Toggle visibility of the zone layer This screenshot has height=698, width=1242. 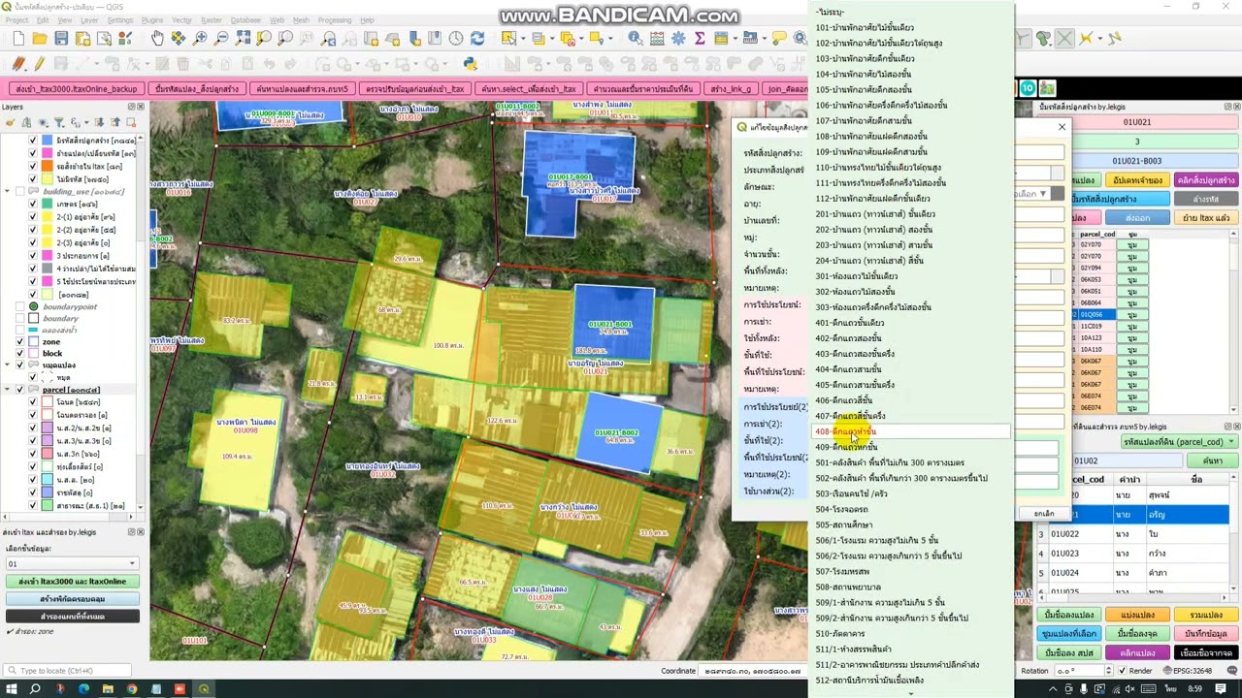pos(20,342)
